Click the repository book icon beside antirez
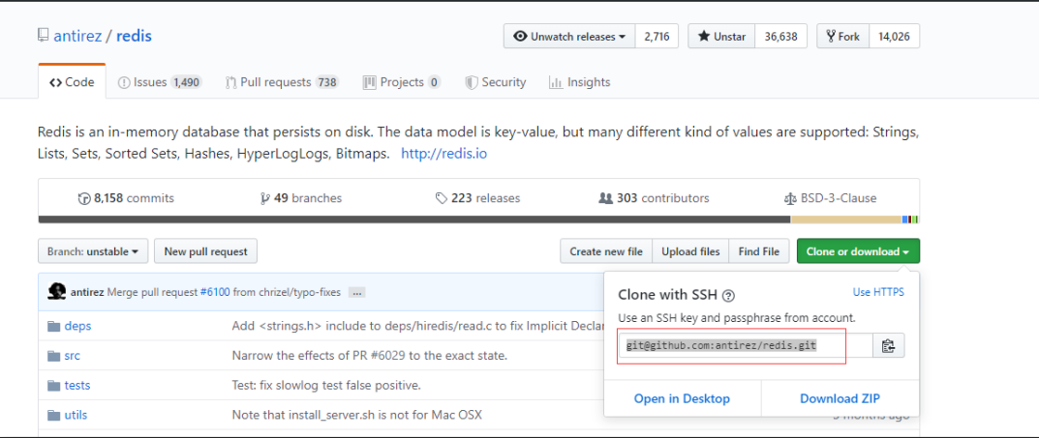 [x=43, y=35]
